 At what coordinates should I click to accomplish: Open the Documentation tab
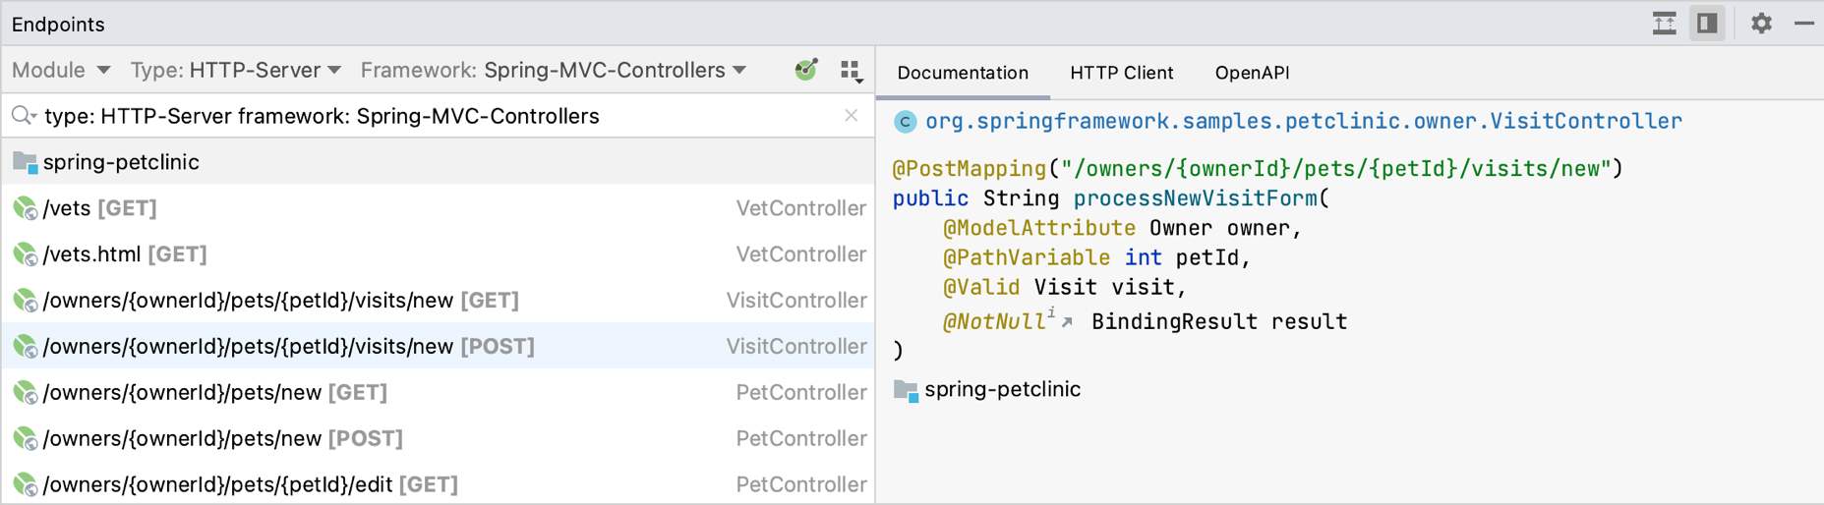click(963, 73)
